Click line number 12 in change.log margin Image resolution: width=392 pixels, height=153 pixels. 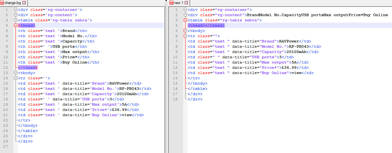(6, 68)
